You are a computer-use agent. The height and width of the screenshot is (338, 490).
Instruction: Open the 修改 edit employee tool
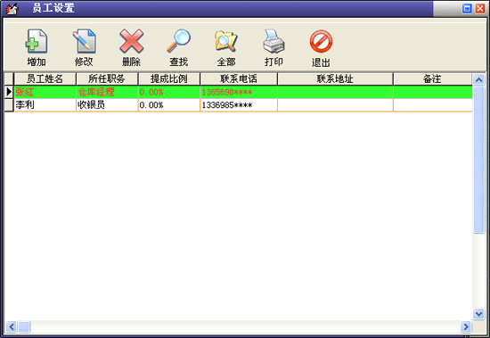tap(84, 42)
